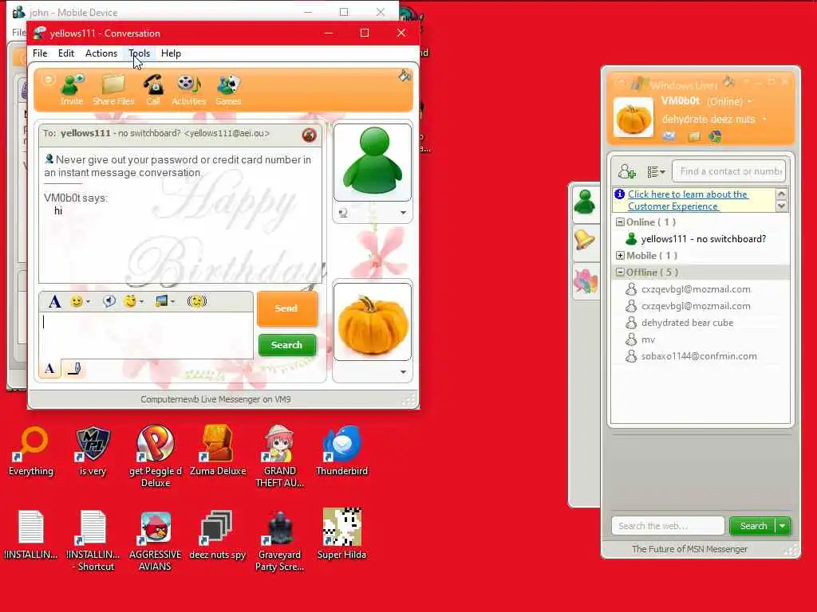The height and width of the screenshot is (612, 817).
Task: Open the File menu in Conversation window
Action: click(40, 53)
